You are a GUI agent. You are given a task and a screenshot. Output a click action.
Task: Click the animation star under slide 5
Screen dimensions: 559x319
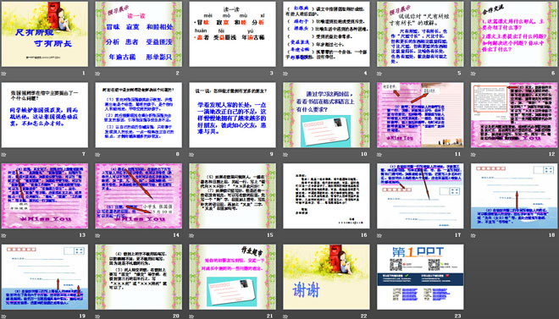[379, 74]
